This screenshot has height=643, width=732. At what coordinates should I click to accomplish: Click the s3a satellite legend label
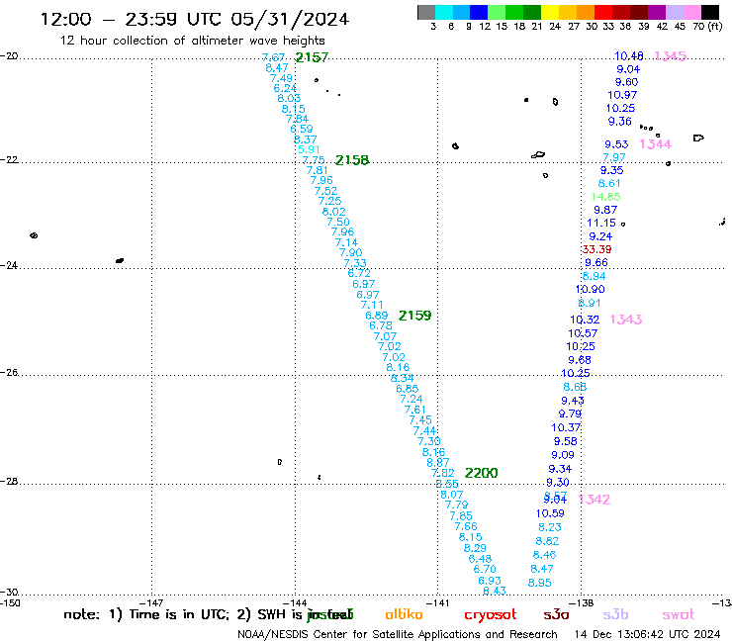pos(556,614)
